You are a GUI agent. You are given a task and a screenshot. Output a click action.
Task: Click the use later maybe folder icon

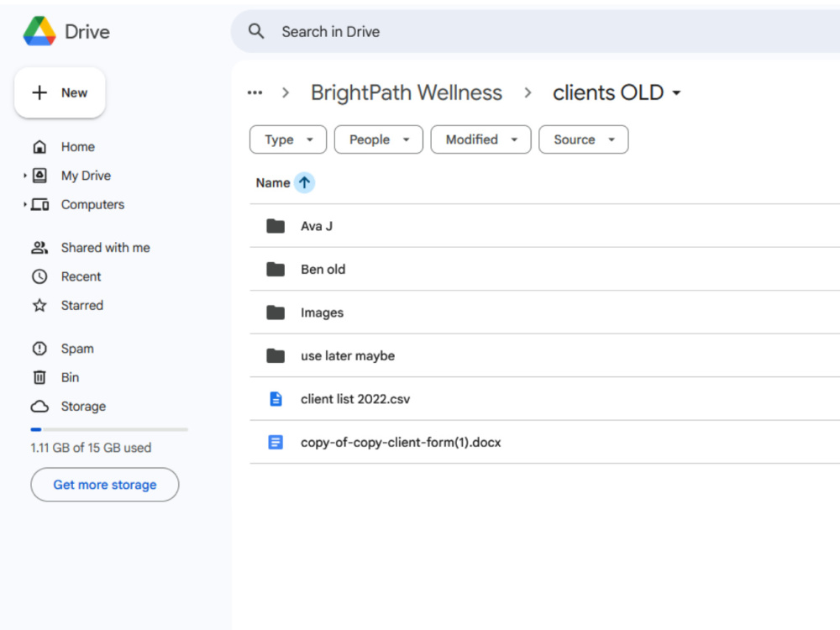tap(276, 355)
